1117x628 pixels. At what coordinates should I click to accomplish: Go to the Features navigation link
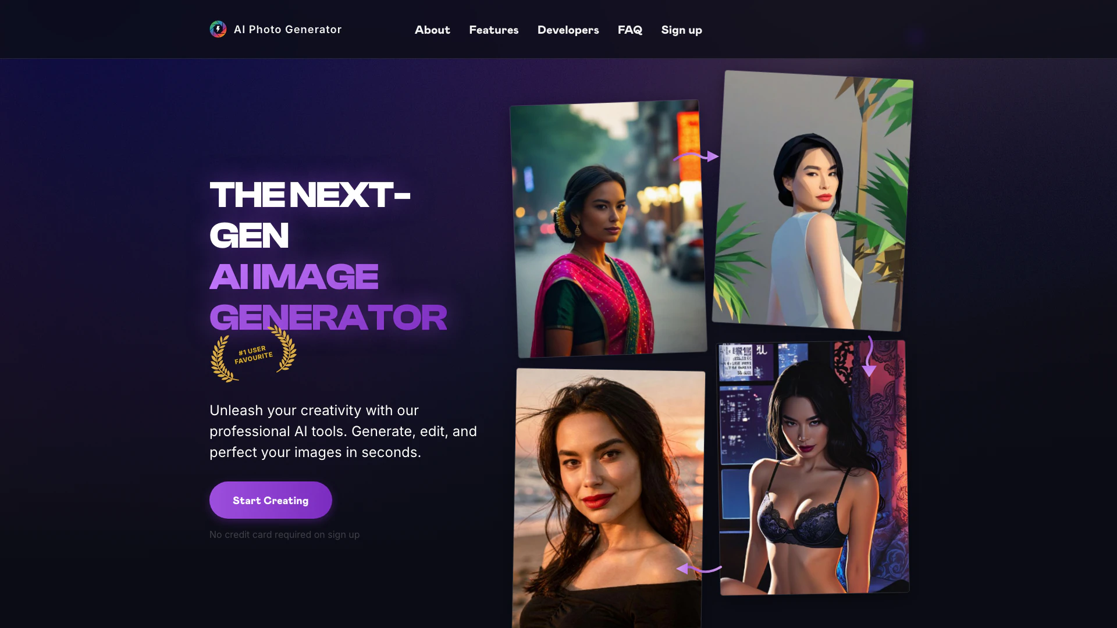click(x=494, y=30)
